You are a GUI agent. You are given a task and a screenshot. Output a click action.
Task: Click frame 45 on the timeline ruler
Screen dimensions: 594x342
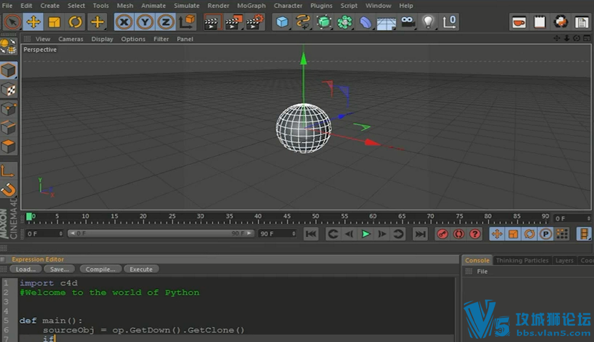point(287,217)
